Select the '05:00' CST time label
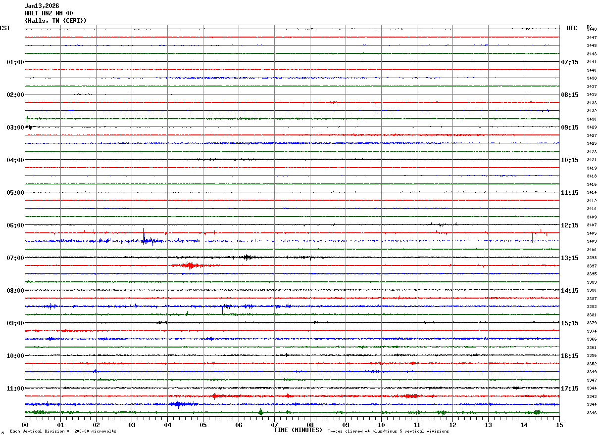599x438 pixels. click(x=15, y=193)
